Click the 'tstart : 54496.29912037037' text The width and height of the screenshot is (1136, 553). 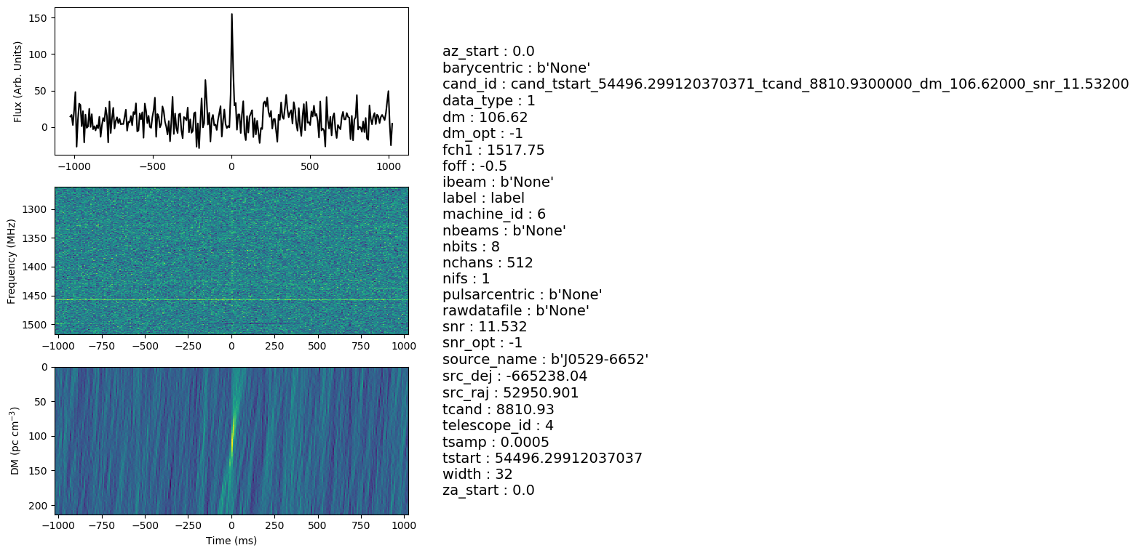click(x=542, y=458)
